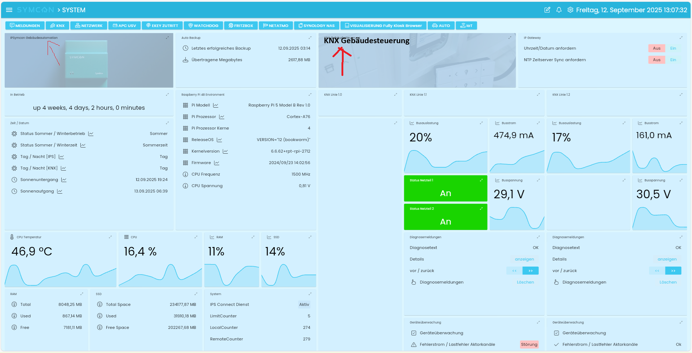Open the hamburger menu next to Symcon logo
692x353 pixels.
[x=9, y=10]
